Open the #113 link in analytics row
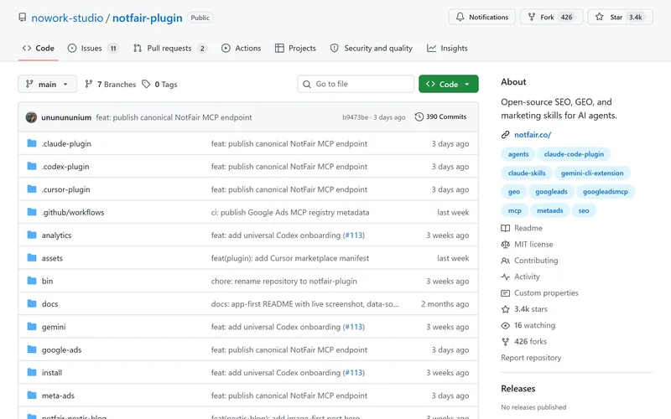This screenshot has width=671, height=419. tap(354, 235)
